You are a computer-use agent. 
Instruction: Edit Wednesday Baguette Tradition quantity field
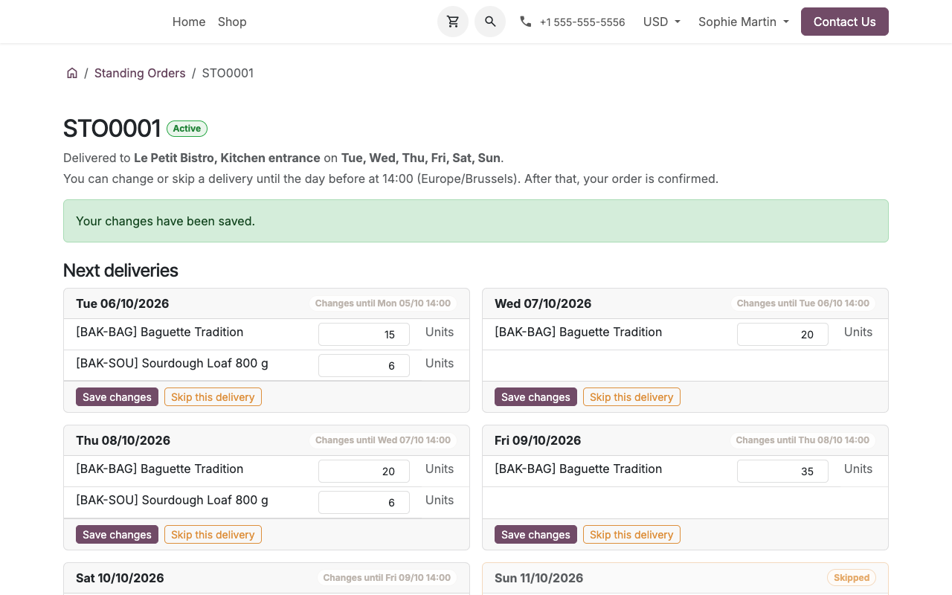pyautogui.click(x=782, y=335)
